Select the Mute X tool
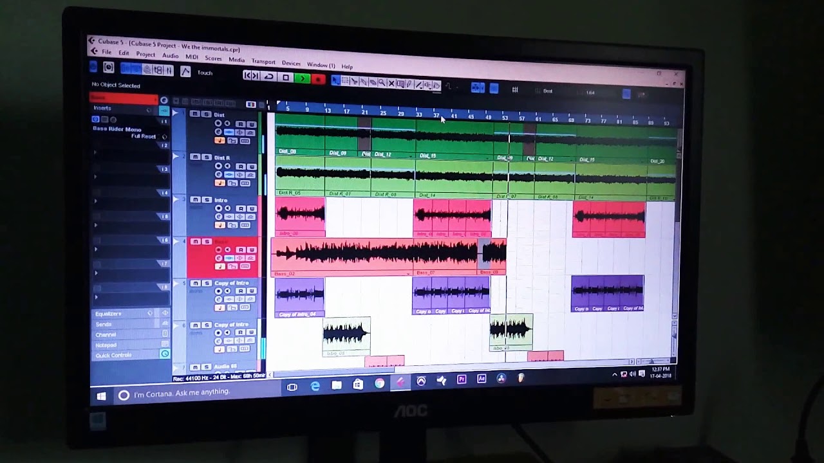This screenshot has height=463, width=824. coord(391,83)
